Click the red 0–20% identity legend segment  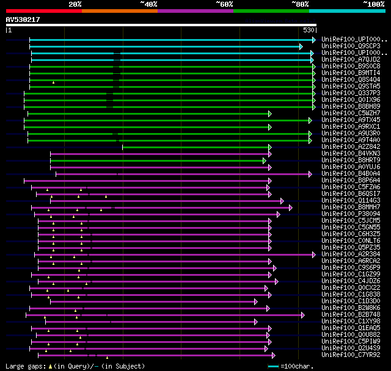tap(44, 11)
